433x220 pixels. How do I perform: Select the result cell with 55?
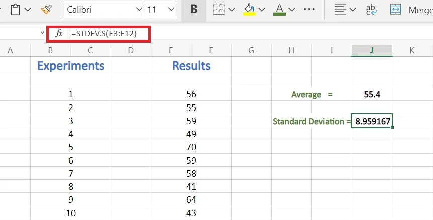pyautogui.click(x=191, y=107)
